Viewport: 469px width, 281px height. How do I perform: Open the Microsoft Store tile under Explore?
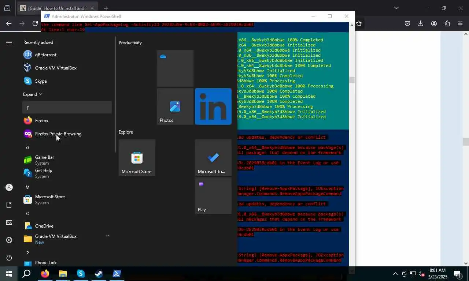coord(137,158)
